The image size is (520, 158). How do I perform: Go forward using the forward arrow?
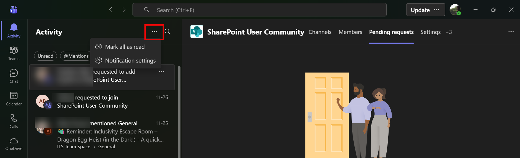point(124,10)
